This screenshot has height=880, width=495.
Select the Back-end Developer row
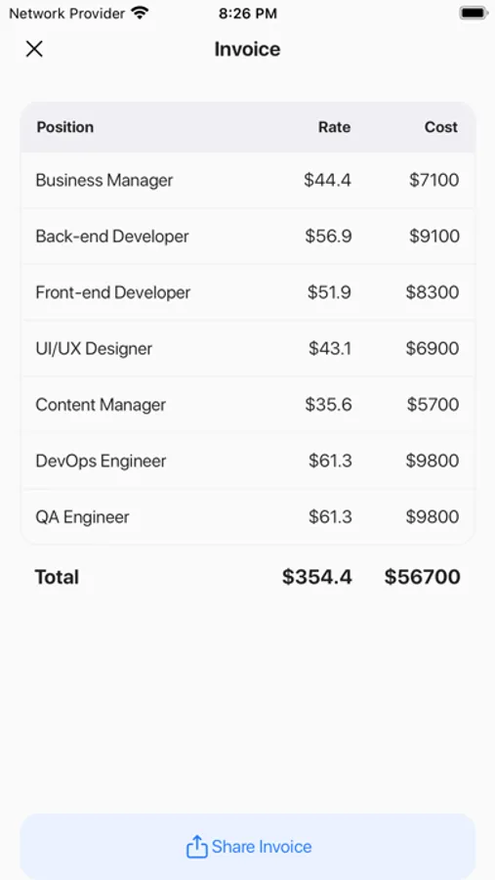pos(248,237)
